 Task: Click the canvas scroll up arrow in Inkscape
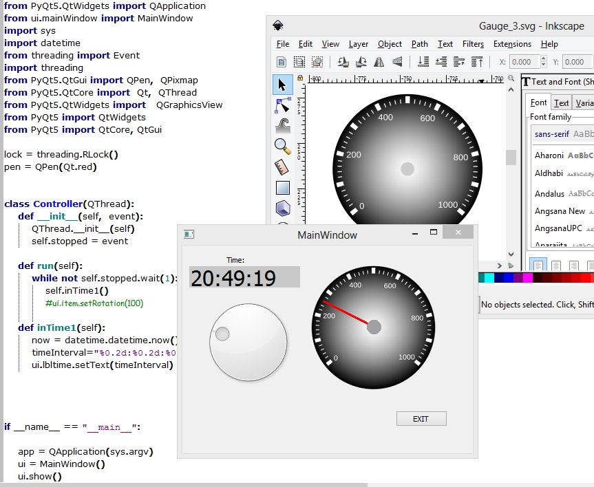(x=511, y=90)
